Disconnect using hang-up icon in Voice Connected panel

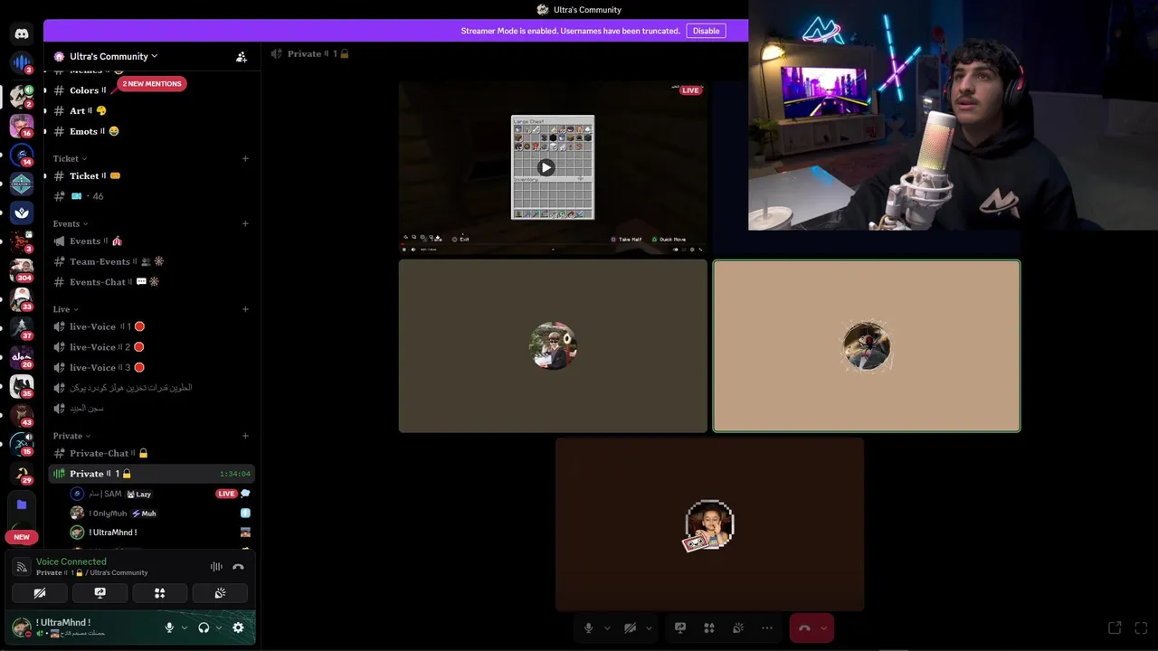click(x=238, y=567)
